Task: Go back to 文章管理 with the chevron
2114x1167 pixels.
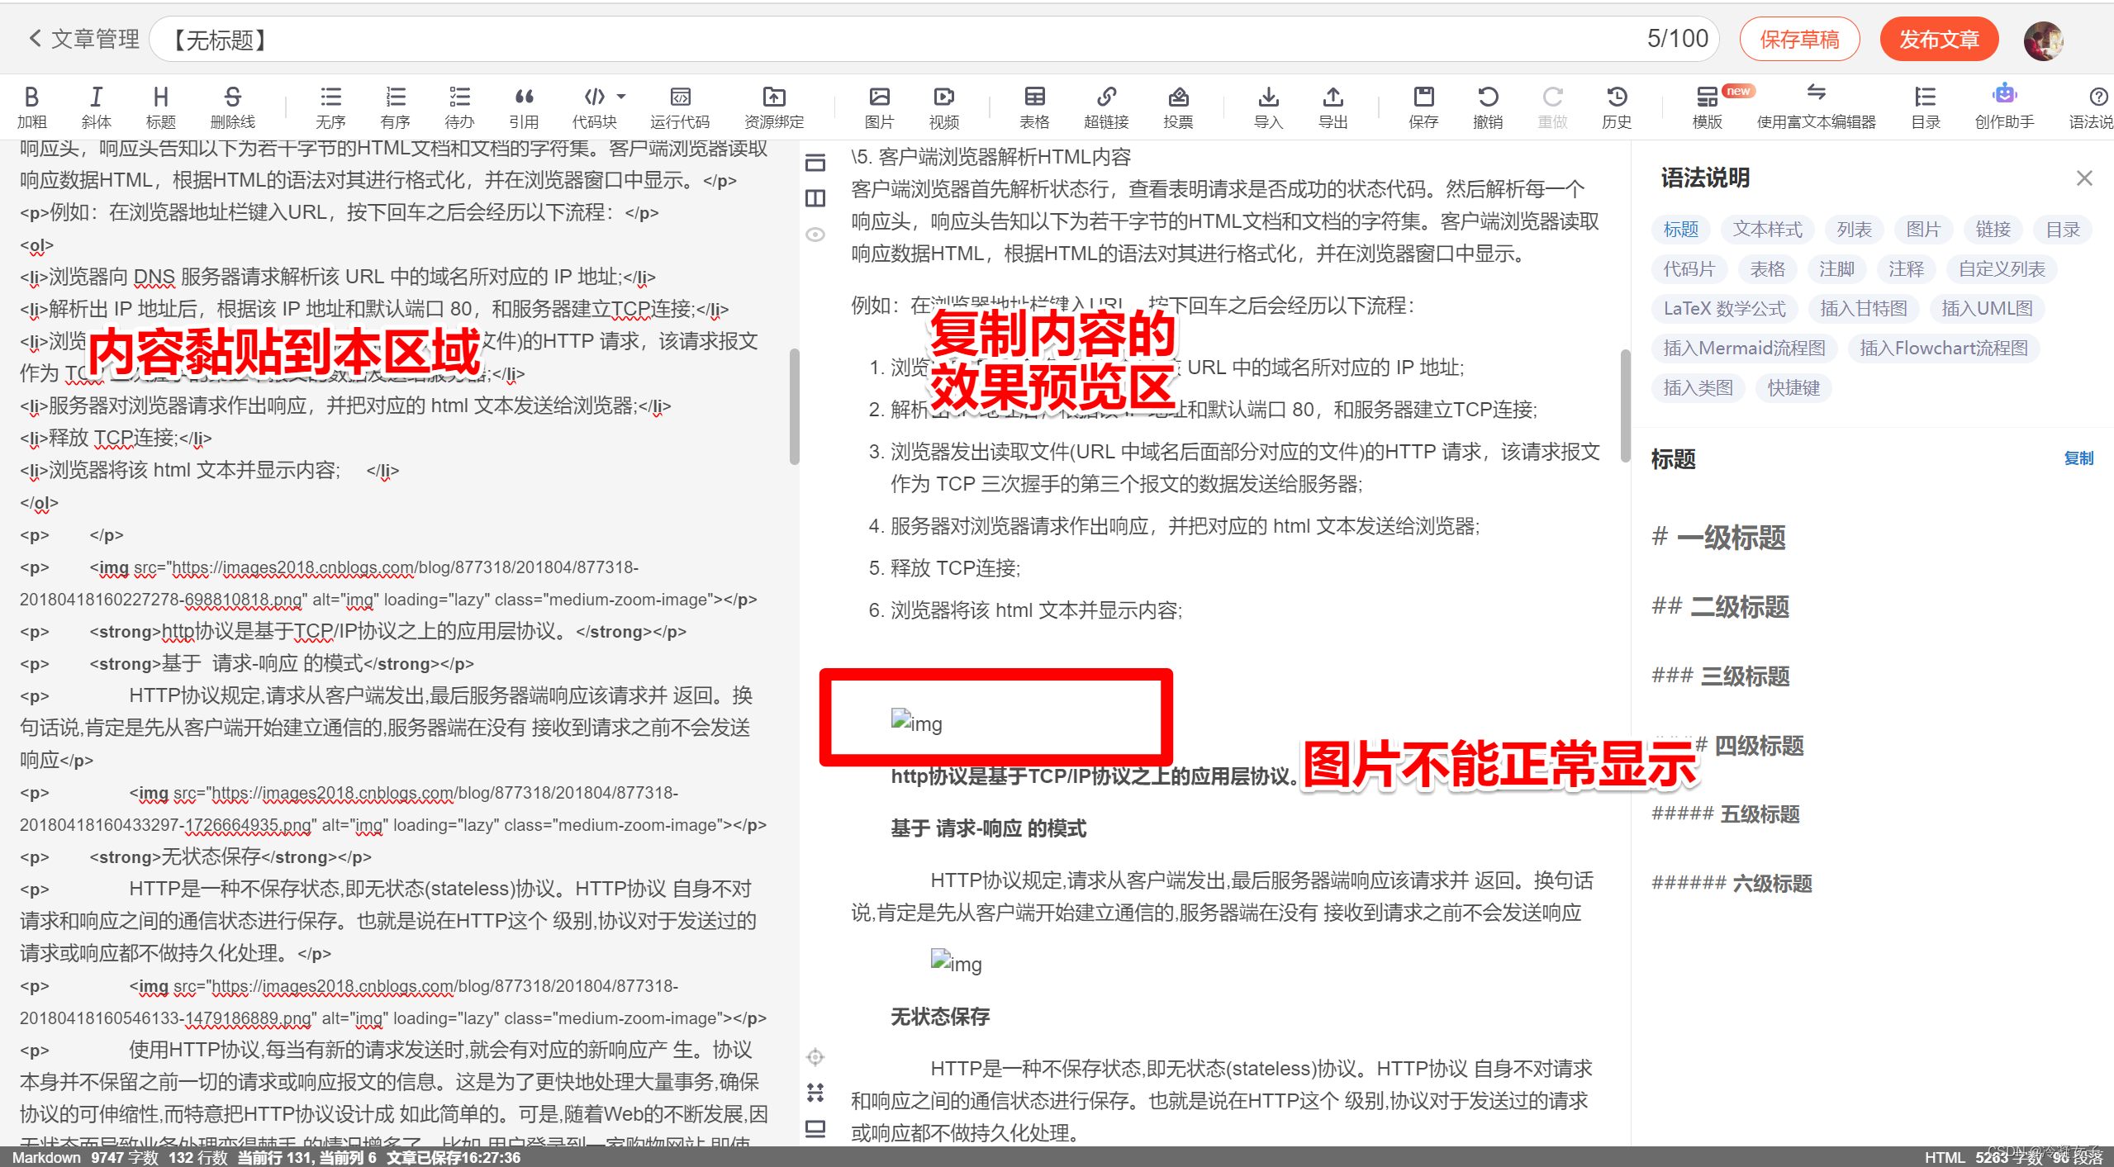Action: pos(35,38)
